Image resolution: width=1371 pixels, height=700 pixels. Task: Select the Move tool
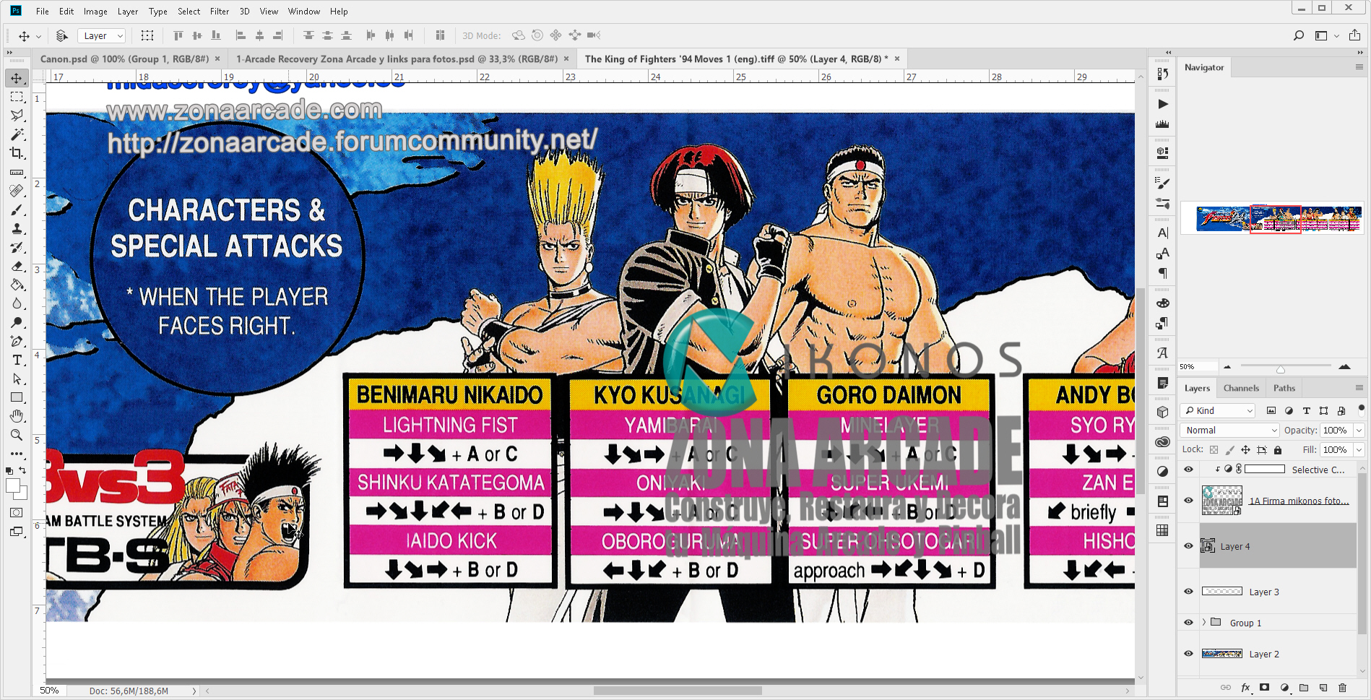pyautogui.click(x=17, y=79)
